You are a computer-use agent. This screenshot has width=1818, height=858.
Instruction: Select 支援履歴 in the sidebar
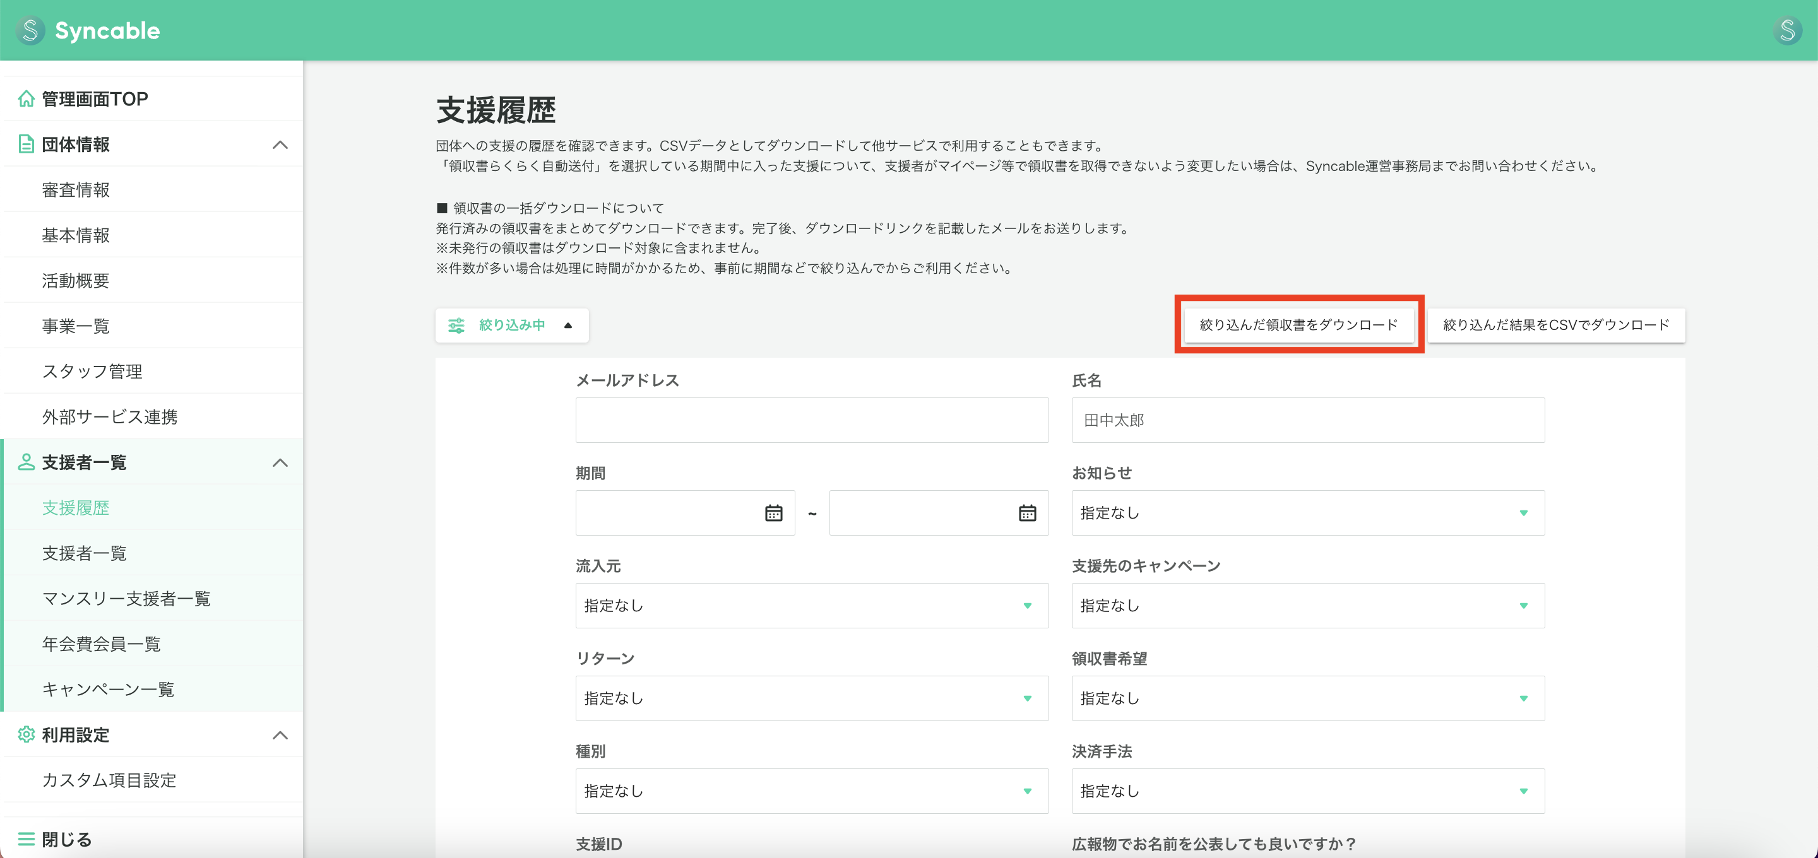pyautogui.click(x=76, y=507)
